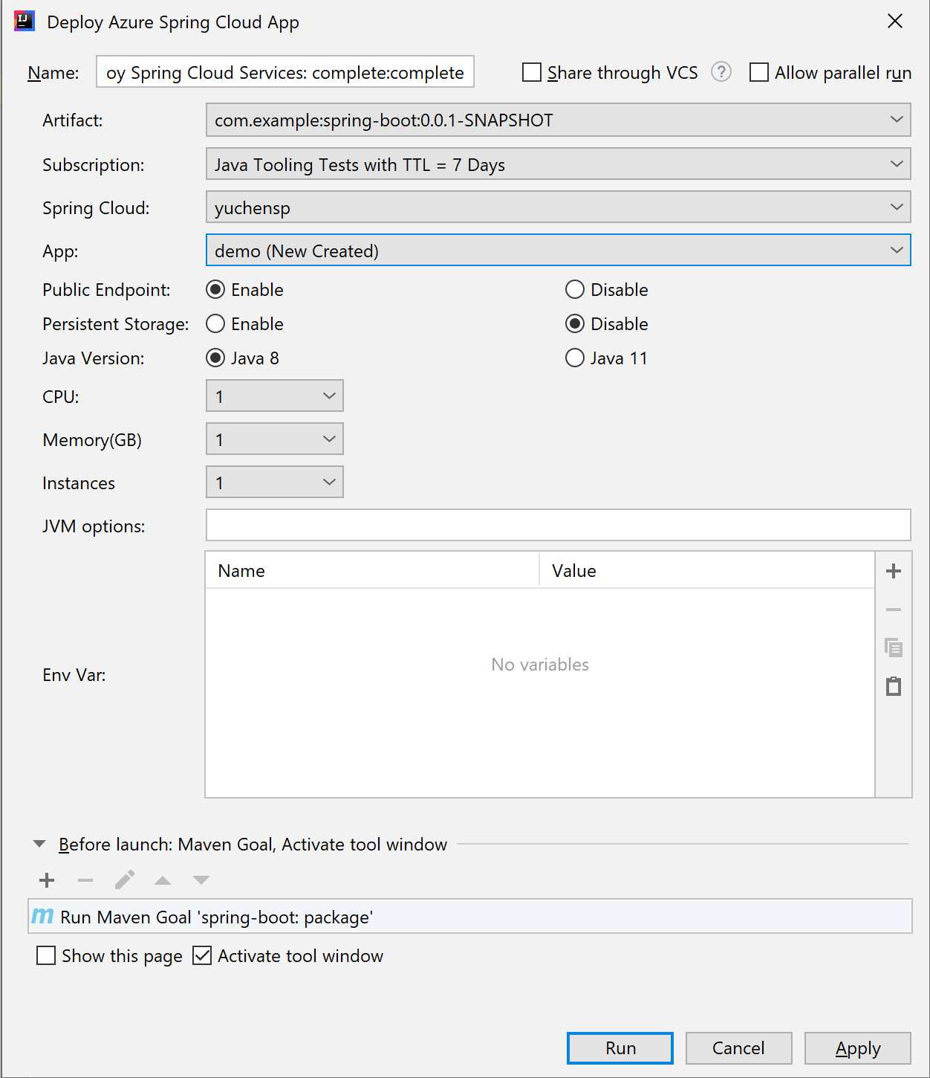Open the App dropdown
The image size is (930, 1078).
coord(559,251)
